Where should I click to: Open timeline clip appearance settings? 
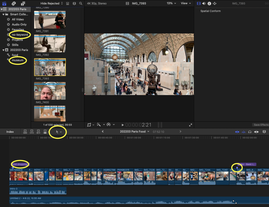264,132
